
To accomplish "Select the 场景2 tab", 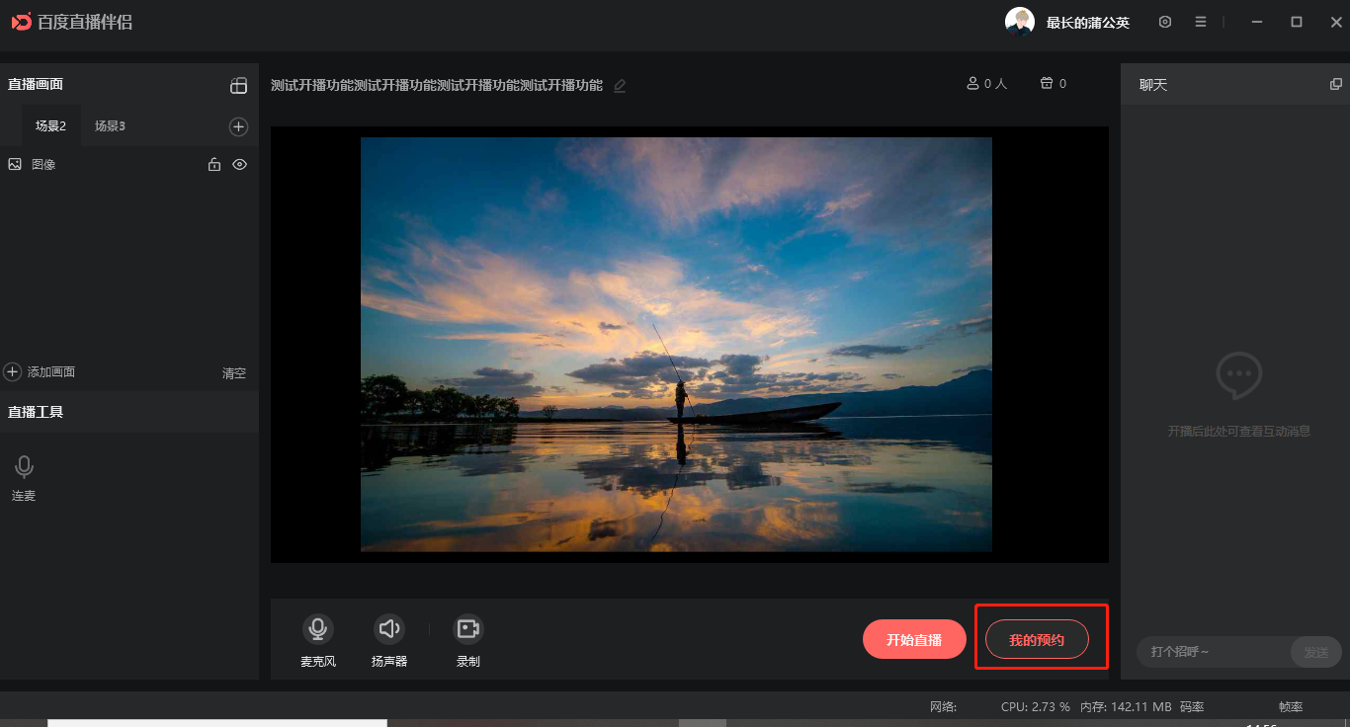I will point(49,125).
